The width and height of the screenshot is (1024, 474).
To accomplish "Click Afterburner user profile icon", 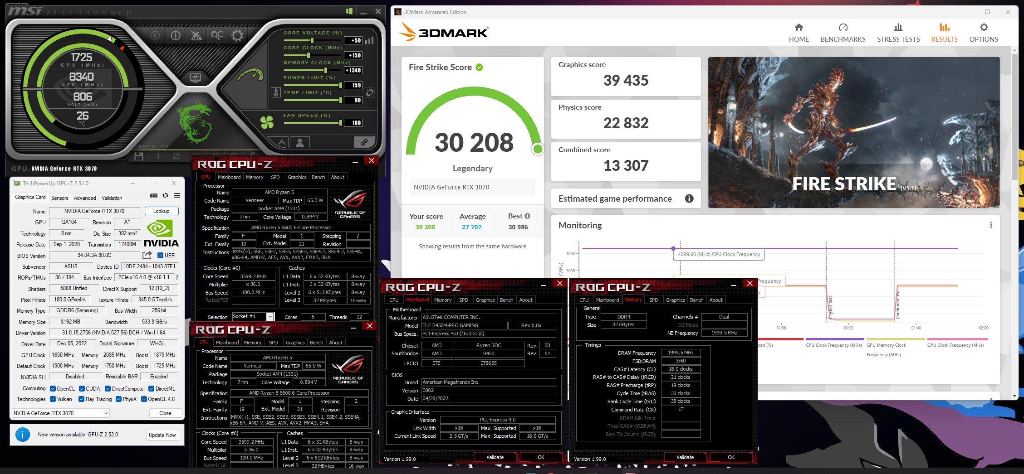I will click(x=299, y=142).
